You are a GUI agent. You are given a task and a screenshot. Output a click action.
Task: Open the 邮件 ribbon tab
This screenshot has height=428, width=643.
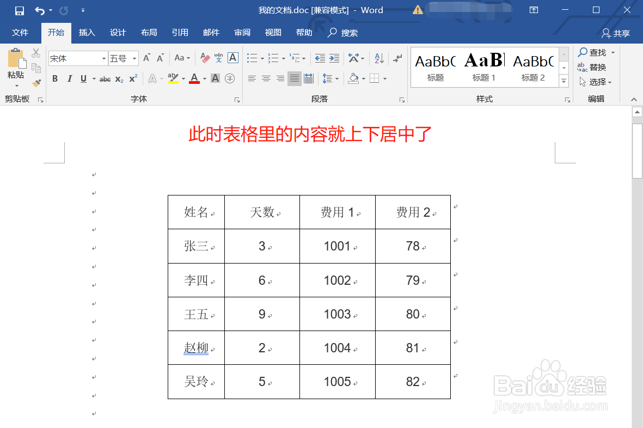coord(211,33)
